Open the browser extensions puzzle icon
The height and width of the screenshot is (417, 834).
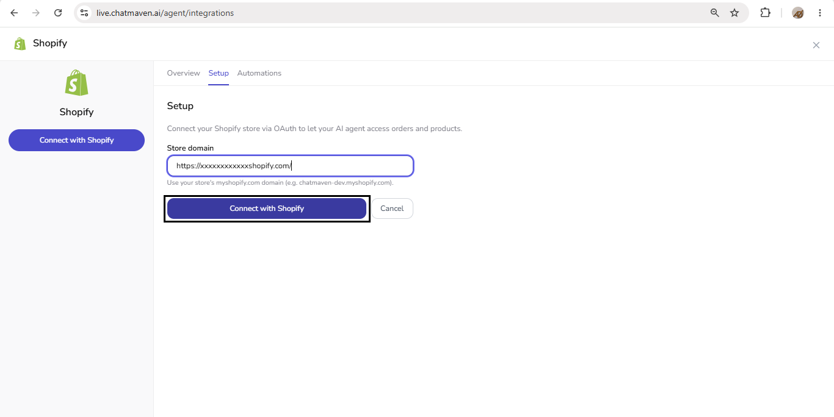[765, 13]
